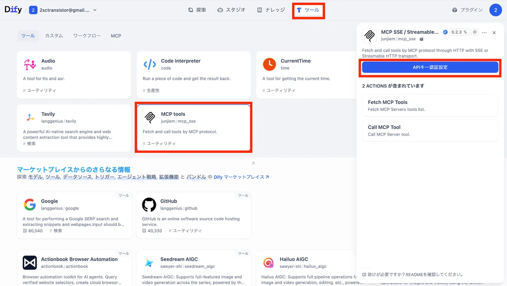The image size is (507, 286).
Task: Open the Hailuo AIGC card title
Action: (294, 259)
